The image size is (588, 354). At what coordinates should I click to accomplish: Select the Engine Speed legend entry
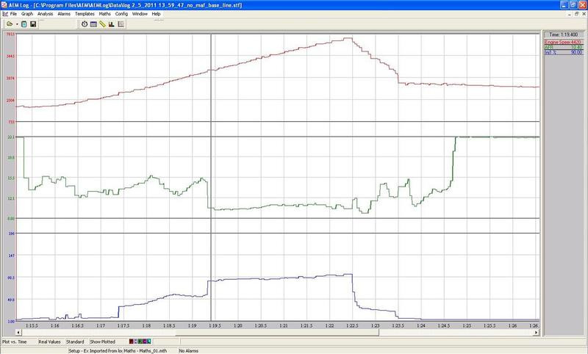click(564, 43)
